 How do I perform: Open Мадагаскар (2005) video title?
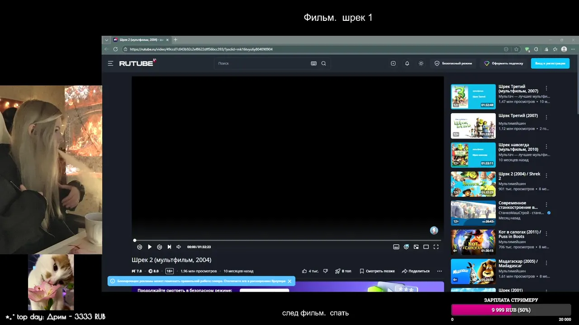518,264
